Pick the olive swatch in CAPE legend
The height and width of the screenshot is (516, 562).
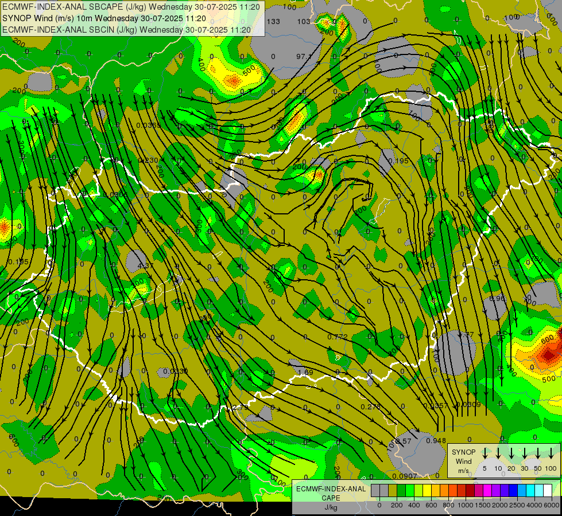coord(393,490)
